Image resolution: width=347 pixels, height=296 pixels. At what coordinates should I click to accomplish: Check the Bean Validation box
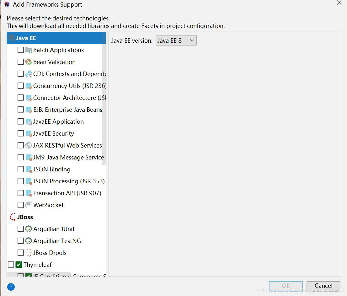tap(21, 62)
